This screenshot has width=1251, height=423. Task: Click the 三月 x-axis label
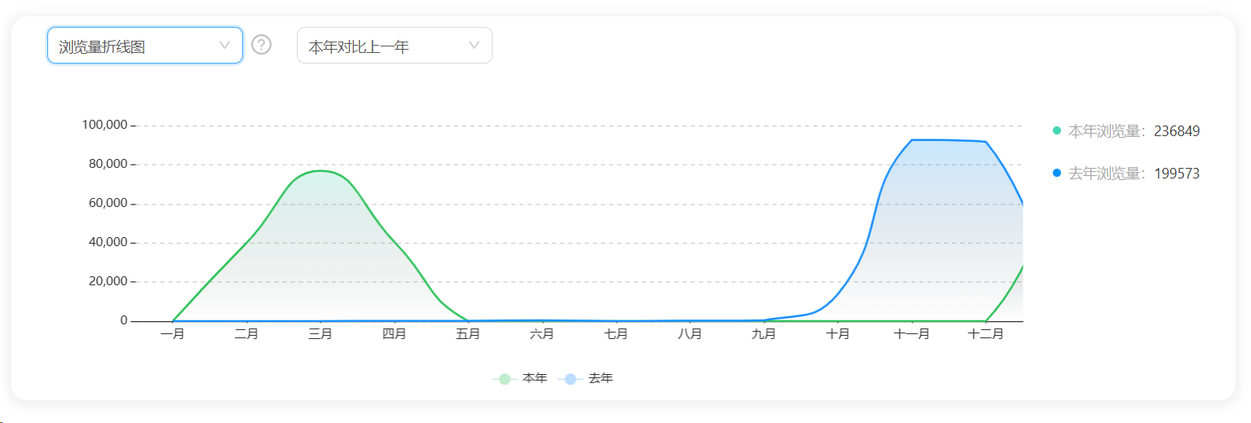tap(320, 334)
